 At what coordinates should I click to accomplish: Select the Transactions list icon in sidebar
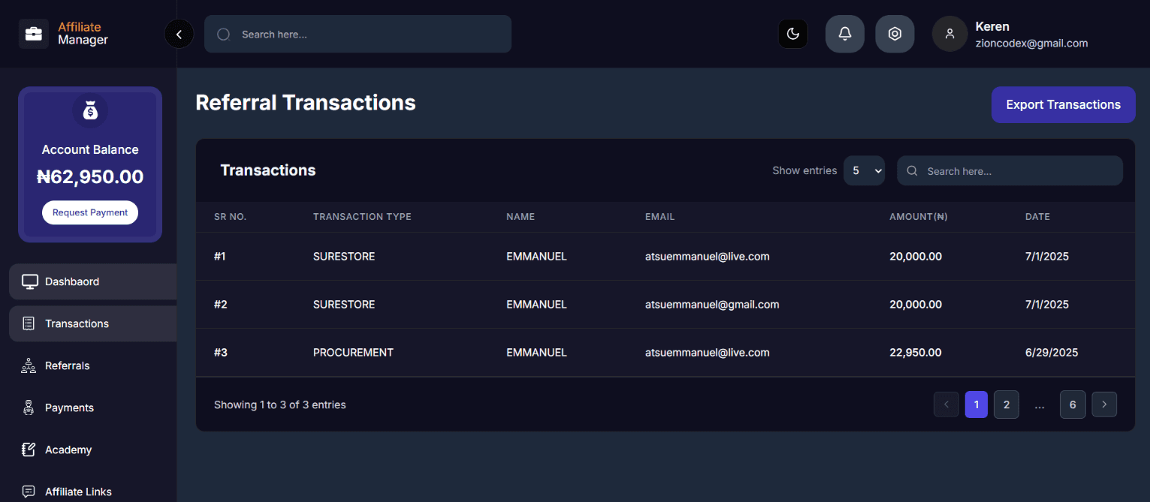(29, 323)
